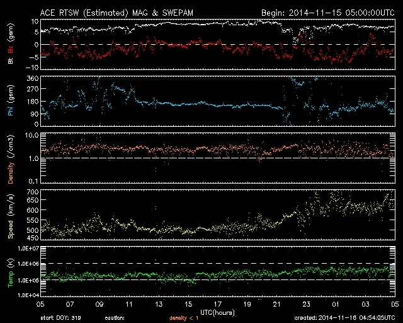The image size is (403, 323).
Task: Click the 10.0 tick on Density axis
Action: tap(29, 135)
